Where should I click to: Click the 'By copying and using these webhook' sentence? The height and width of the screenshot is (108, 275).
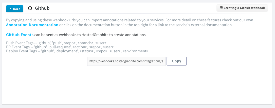(35, 20)
